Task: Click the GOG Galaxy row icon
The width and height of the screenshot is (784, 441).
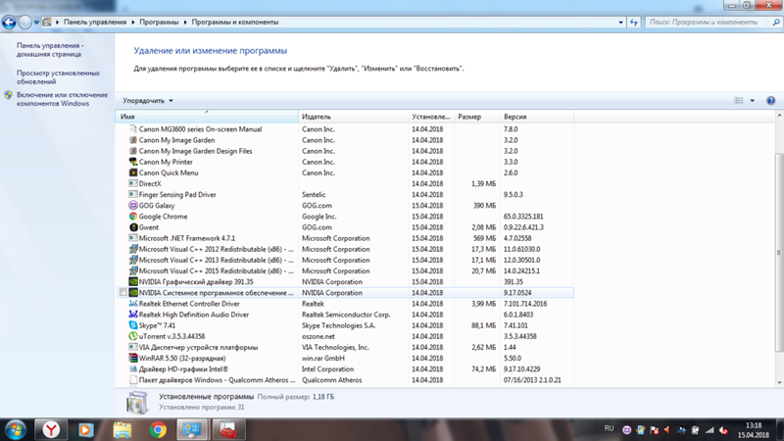Action: click(133, 206)
